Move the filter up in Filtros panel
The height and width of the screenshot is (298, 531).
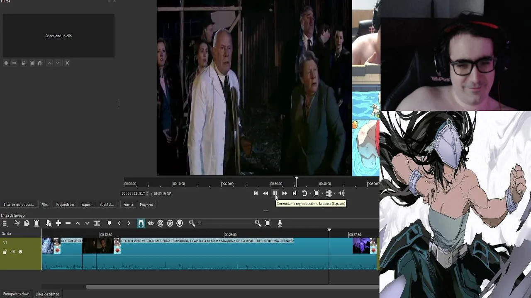(49, 63)
